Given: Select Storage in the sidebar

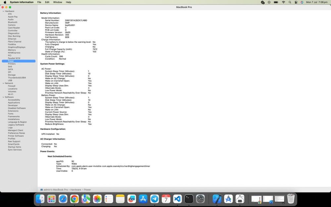Looking at the screenshot, I should point(12,75).
